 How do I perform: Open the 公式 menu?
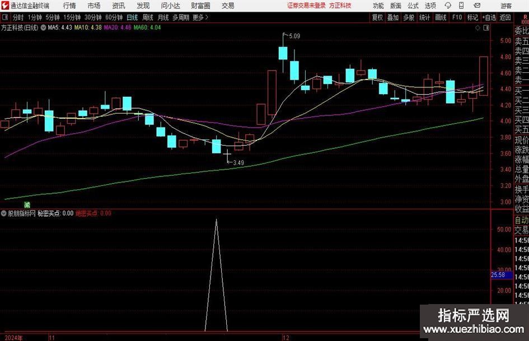click(413, 6)
